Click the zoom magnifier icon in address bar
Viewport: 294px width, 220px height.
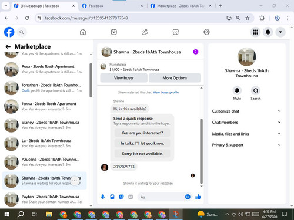[x=238, y=18]
